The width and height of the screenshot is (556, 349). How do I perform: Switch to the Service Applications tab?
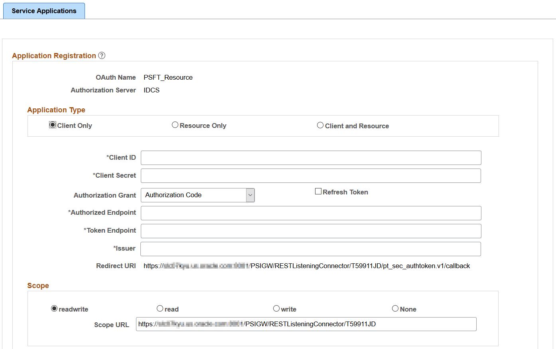click(44, 11)
